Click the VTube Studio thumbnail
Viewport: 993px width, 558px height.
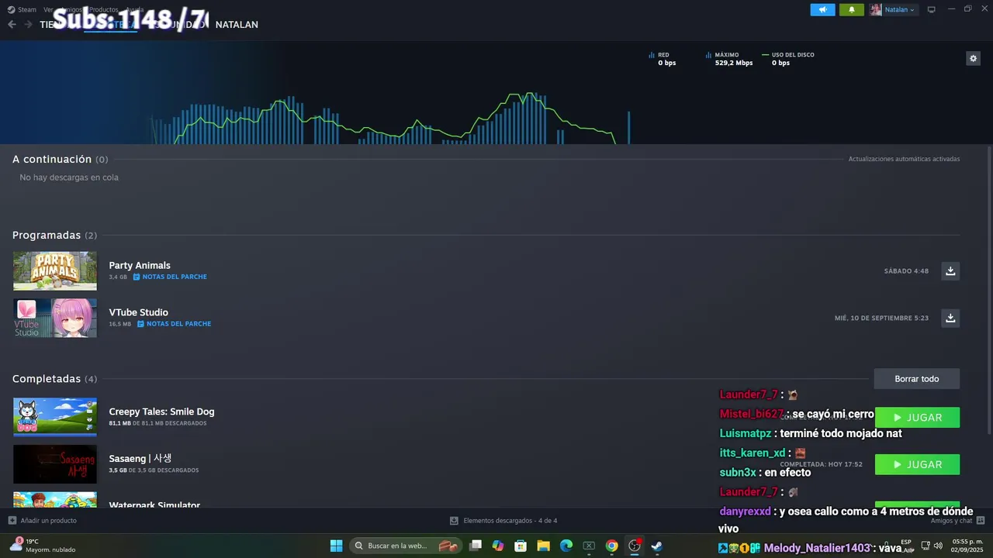(x=55, y=318)
